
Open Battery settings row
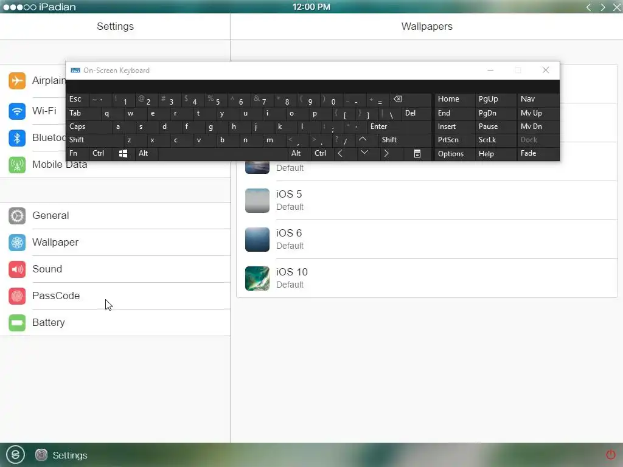pos(115,323)
